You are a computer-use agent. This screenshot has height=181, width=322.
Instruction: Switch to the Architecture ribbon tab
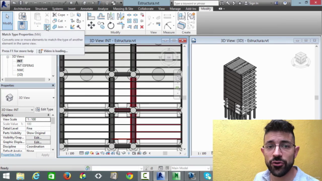click(x=22, y=9)
